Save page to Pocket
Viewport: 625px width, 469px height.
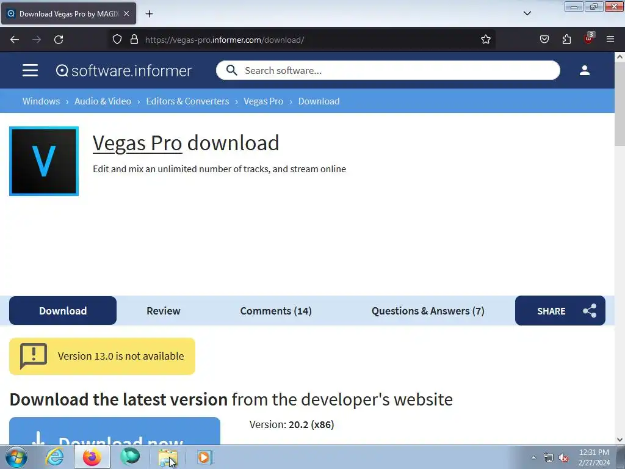[x=544, y=40]
